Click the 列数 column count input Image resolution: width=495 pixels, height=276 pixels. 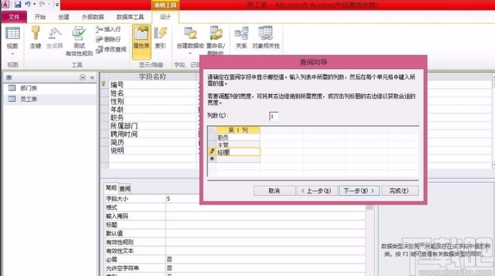[x=274, y=116]
